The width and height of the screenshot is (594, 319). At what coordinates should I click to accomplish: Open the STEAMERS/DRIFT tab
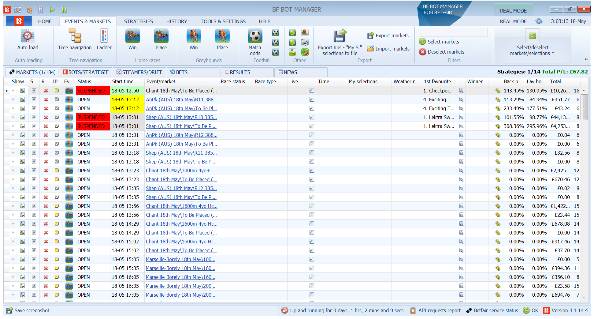[x=139, y=72]
